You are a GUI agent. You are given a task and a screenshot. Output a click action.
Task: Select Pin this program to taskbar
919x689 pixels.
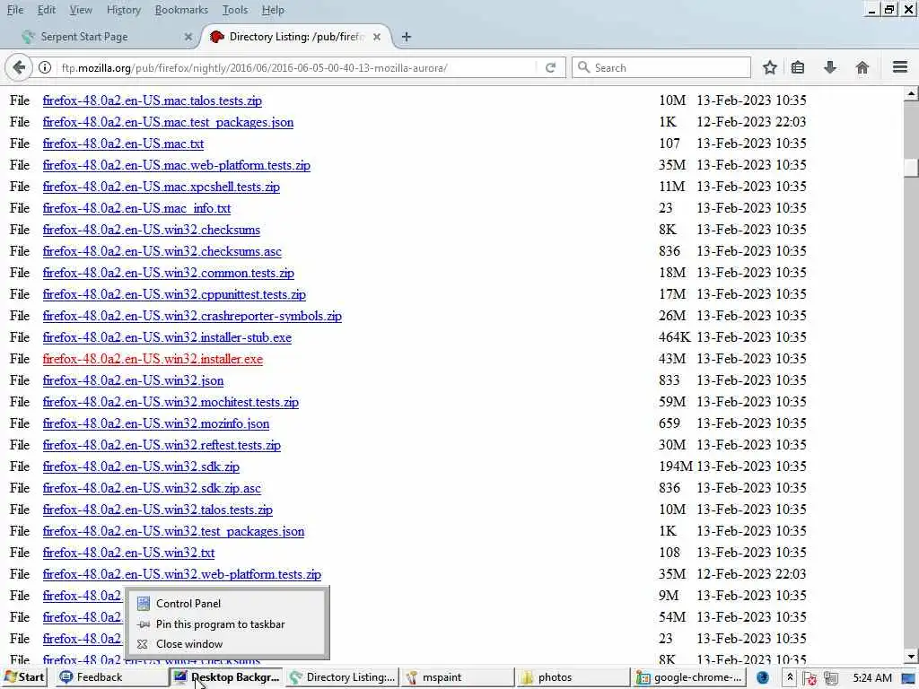pos(225,624)
